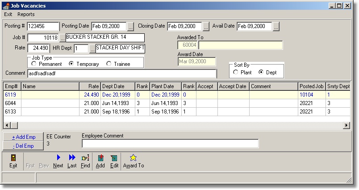The width and height of the screenshot is (359, 190).
Task: Select the Trainee job type
Action: tap(109, 64)
